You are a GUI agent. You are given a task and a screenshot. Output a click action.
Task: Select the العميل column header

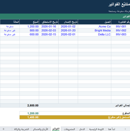point(95,22)
